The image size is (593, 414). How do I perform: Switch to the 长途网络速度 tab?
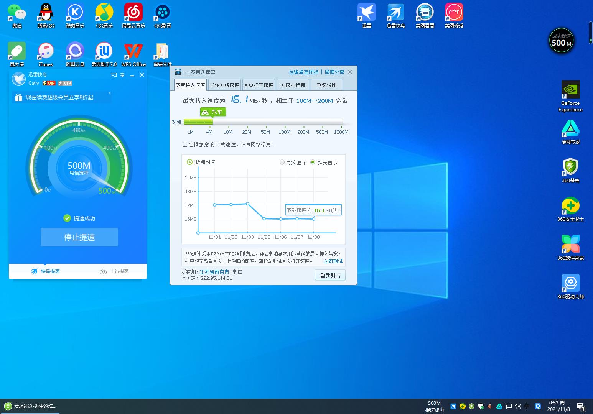pos(224,85)
